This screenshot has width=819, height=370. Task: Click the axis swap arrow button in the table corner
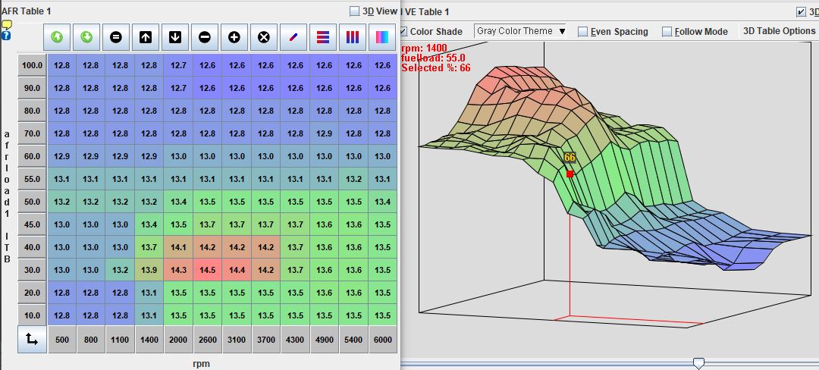pos(32,340)
